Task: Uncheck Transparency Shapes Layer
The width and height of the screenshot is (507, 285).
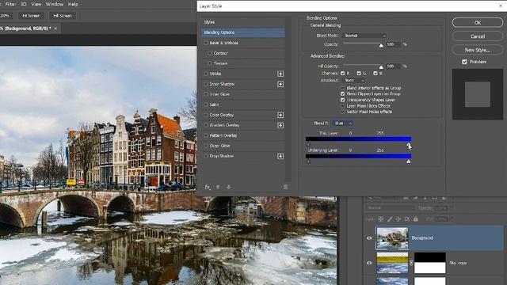Action: tap(343, 100)
